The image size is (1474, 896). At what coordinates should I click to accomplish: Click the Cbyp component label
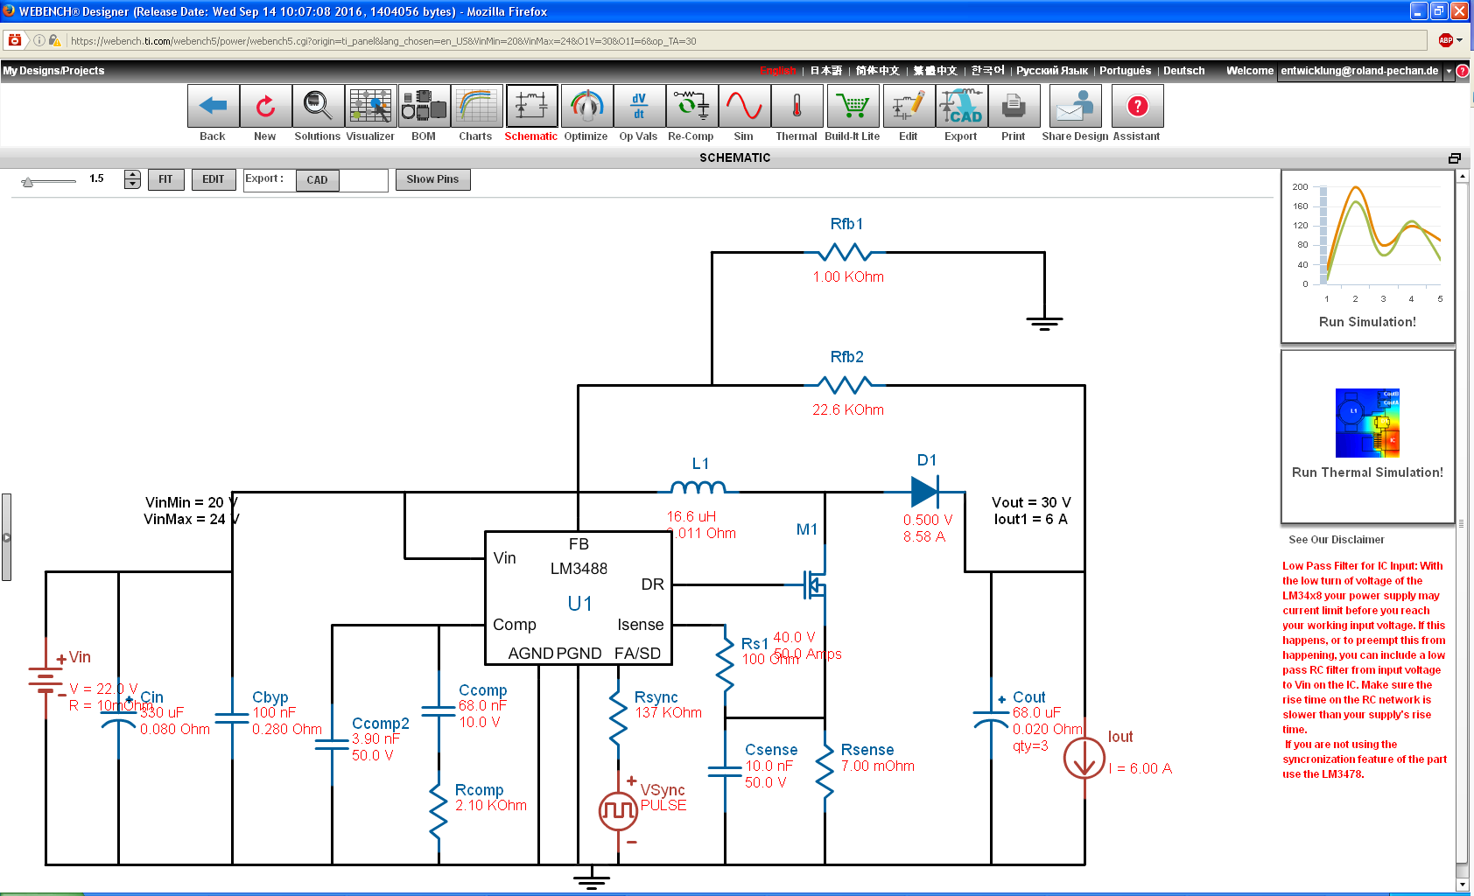270,697
